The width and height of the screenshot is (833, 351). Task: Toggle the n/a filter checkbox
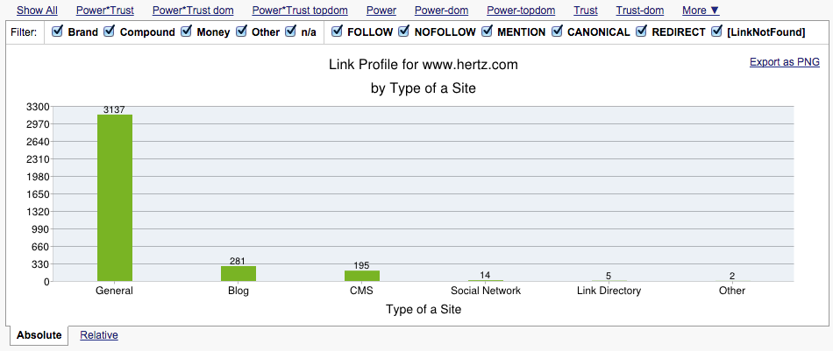coord(290,32)
